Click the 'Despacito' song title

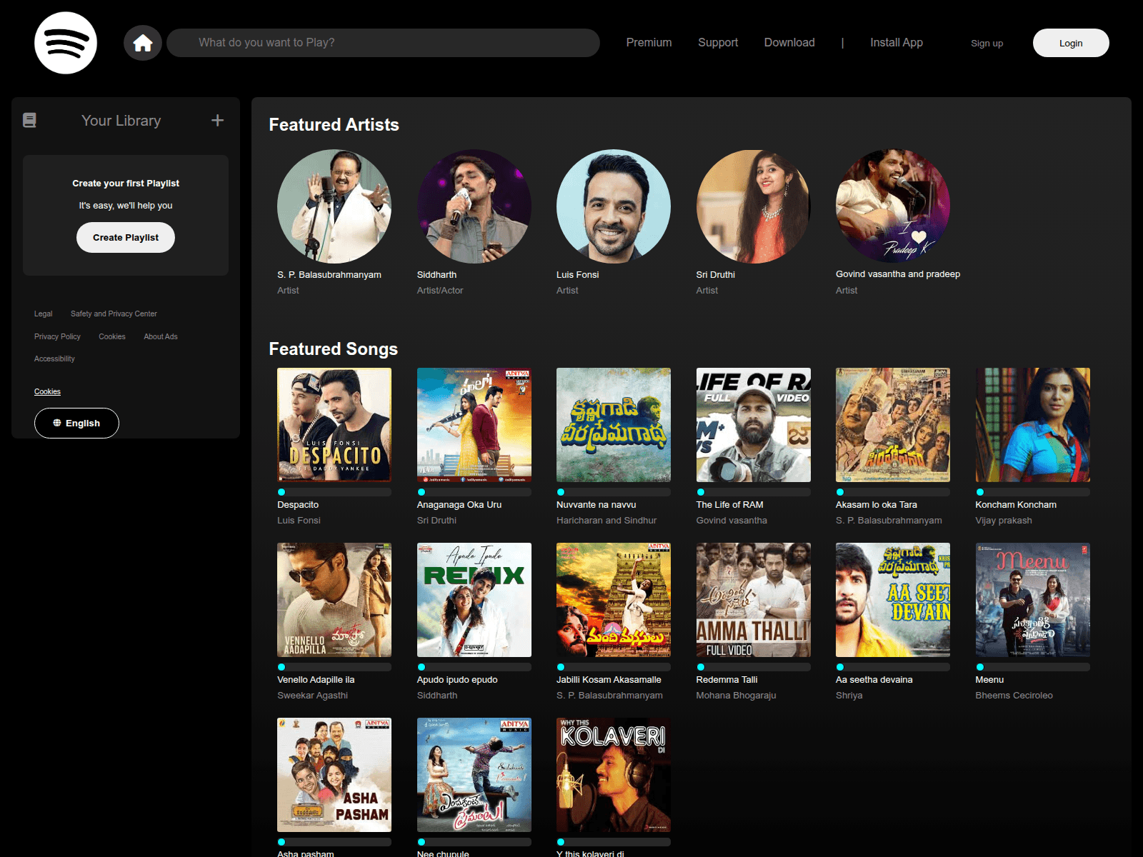[298, 505]
